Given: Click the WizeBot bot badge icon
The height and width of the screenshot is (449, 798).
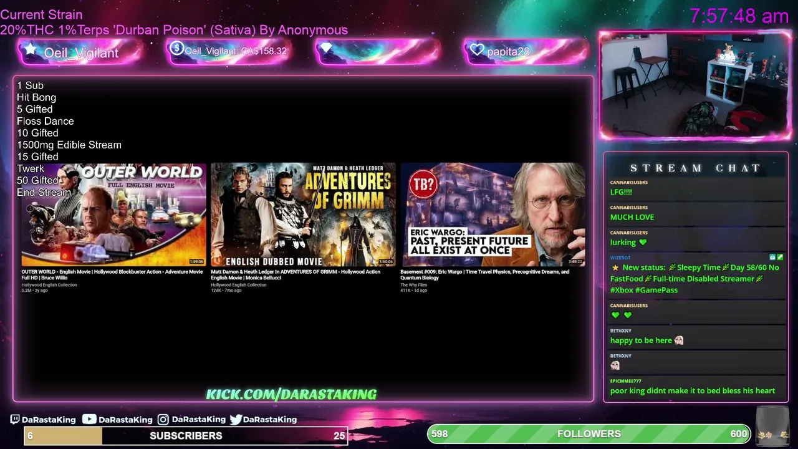Looking at the screenshot, I should click(772, 257).
